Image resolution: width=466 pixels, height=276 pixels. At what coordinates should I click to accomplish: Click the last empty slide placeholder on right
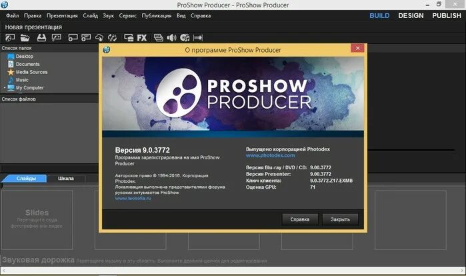[x=411, y=220]
